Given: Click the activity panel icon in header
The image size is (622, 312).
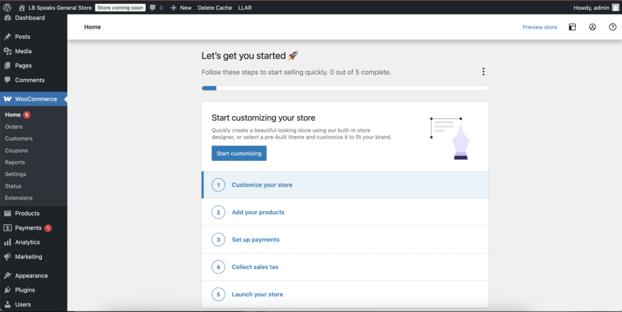Looking at the screenshot, I should point(572,27).
